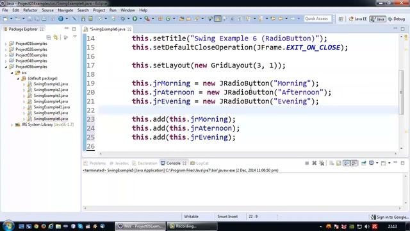Click Collapse All in Package Explorer

click(x=49, y=37)
